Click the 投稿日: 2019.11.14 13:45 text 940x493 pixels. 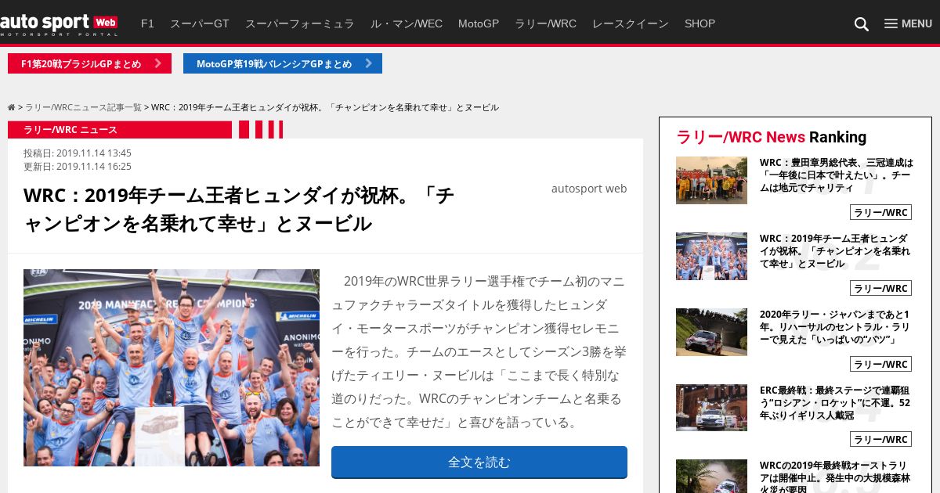(x=78, y=153)
